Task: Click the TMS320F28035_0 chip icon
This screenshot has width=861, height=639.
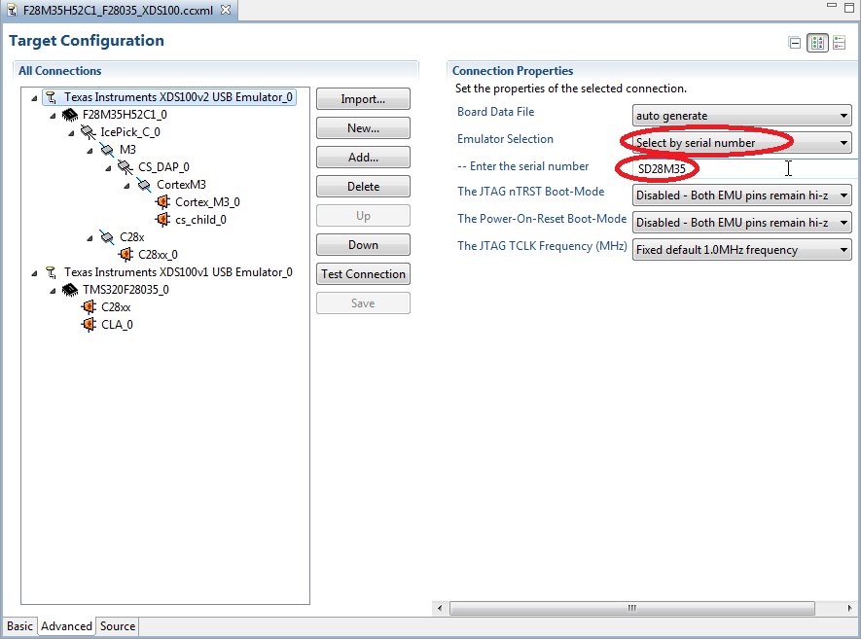Action: pyautogui.click(x=70, y=290)
